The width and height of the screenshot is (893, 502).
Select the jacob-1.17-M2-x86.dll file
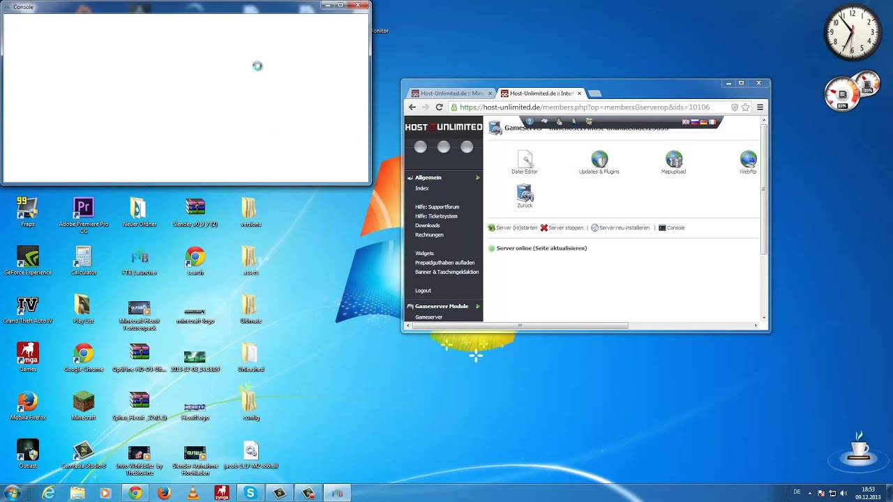250,453
